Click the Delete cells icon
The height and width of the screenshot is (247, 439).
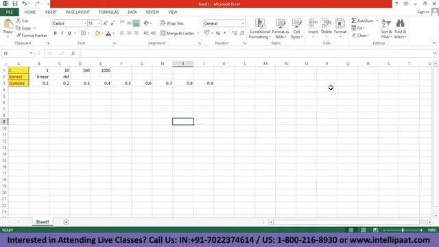[327, 23]
